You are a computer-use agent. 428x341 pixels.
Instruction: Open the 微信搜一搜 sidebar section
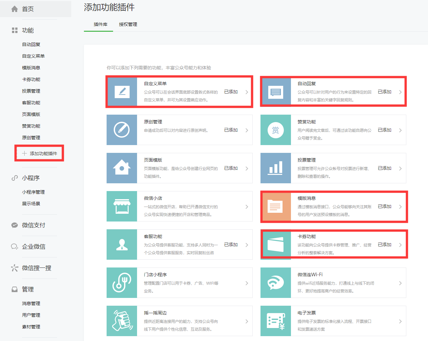click(37, 268)
